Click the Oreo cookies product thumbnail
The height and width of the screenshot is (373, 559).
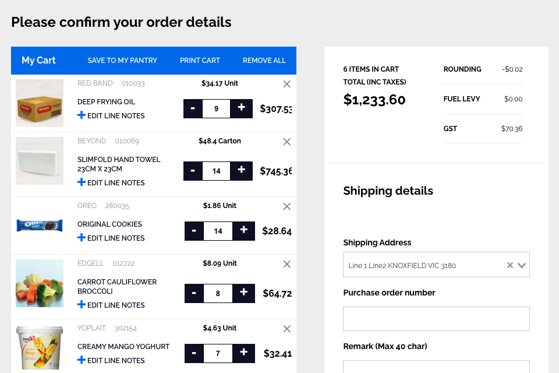point(40,225)
